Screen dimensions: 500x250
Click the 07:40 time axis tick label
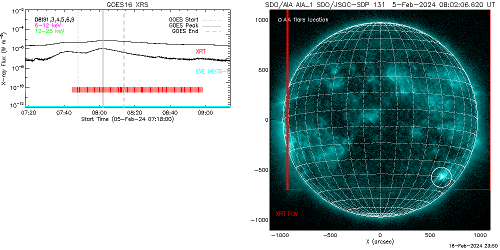[x=64, y=113]
